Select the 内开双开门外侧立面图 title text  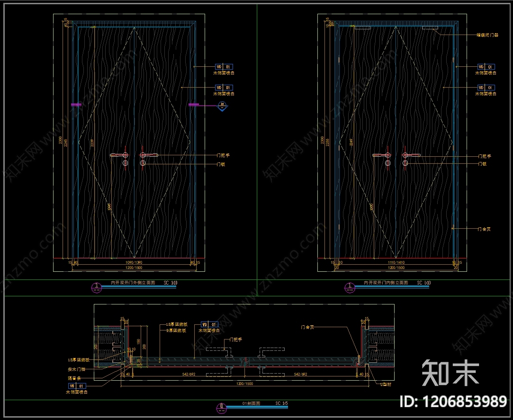point(133,283)
